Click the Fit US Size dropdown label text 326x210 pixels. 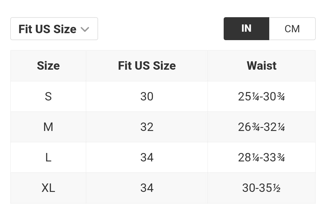[x=47, y=29]
